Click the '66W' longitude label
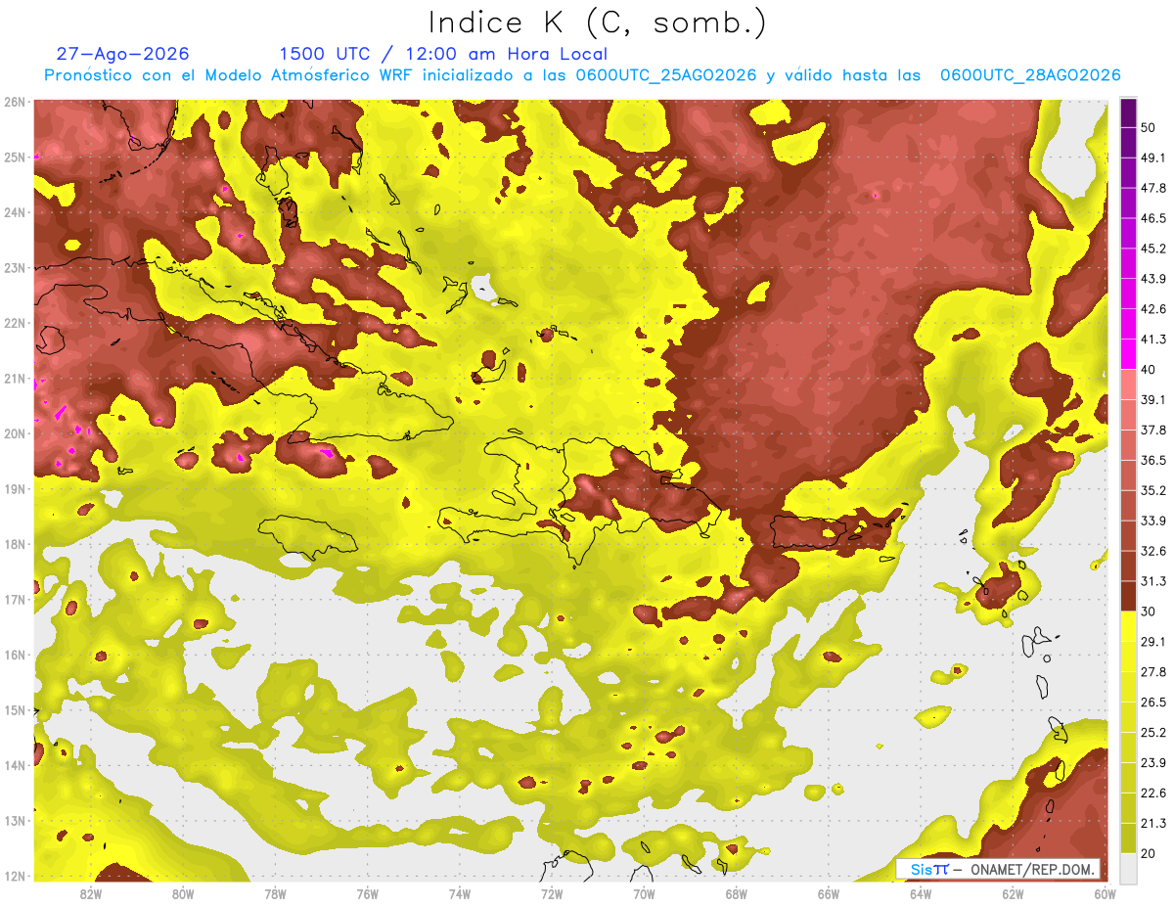1174x907 pixels. tap(829, 893)
